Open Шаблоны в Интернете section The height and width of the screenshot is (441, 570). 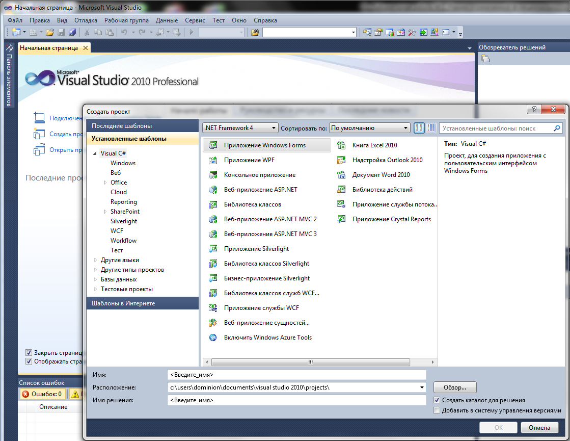[x=143, y=303]
